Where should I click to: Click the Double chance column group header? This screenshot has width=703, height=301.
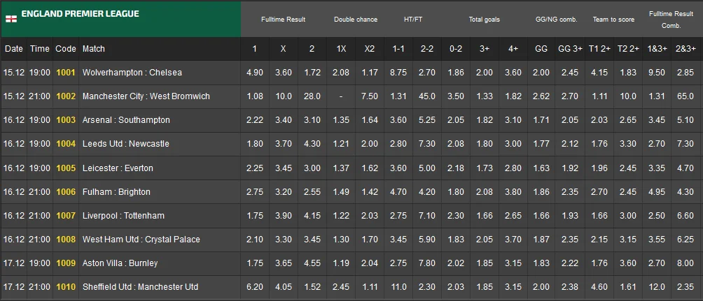pos(355,20)
